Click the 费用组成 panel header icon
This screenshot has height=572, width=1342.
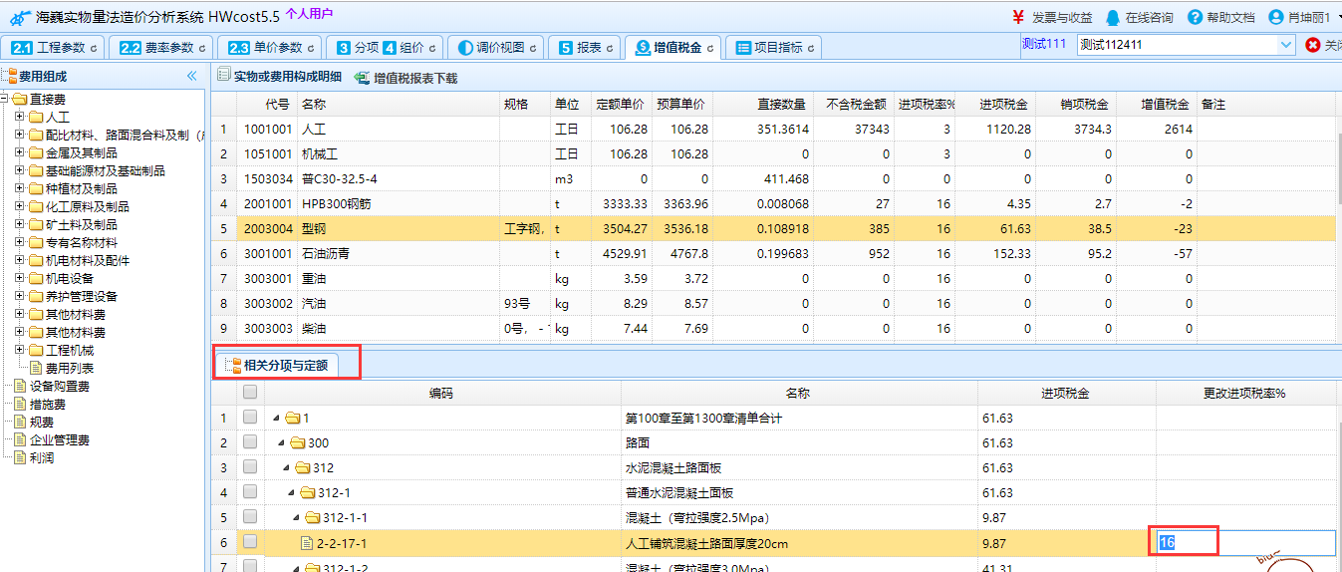pos(9,76)
